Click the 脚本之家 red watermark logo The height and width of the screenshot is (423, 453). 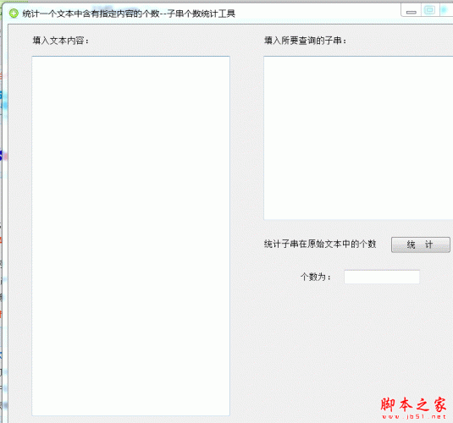tap(414, 404)
